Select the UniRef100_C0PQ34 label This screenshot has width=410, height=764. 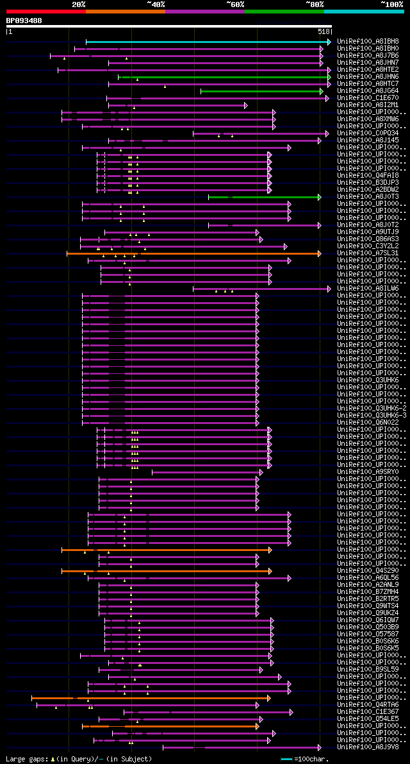point(368,133)
